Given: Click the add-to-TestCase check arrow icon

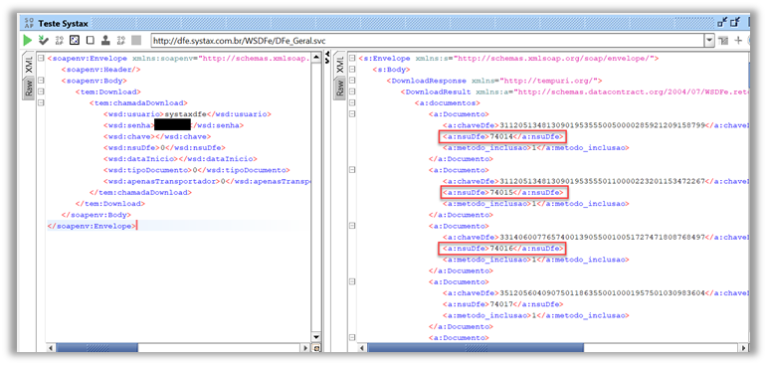Looking at the screenshot, I should (44, 40).
